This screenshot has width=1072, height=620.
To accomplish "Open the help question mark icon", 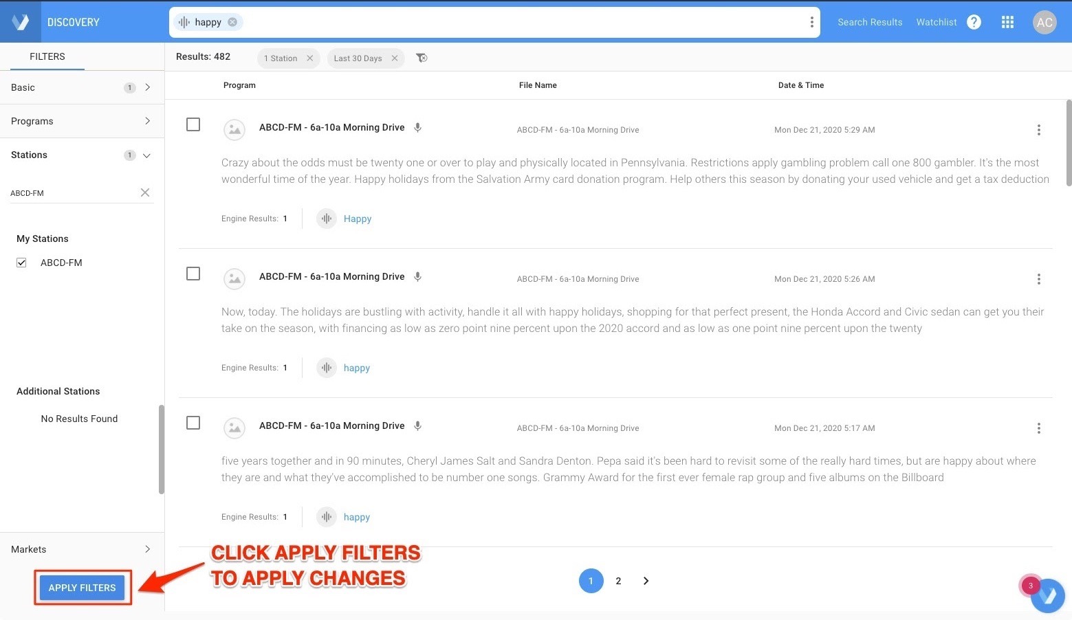I will (974, 21).
